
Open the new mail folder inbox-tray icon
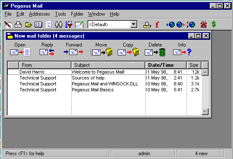18,25
